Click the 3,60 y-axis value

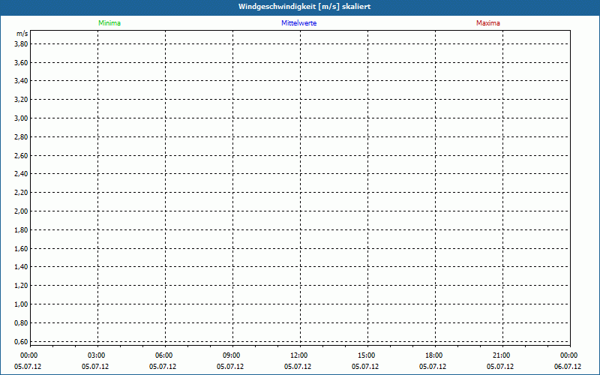coord(21,63)
